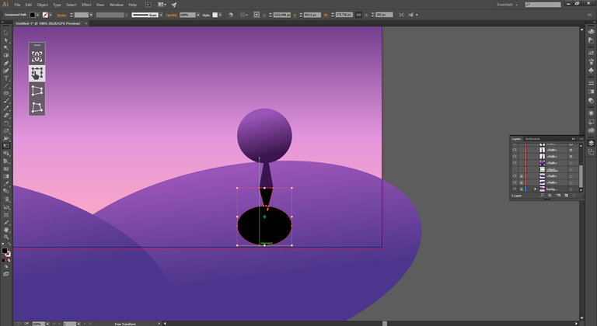Open the stroke color dropdown arrow
Viewport: 597px width, 326px height.
(51, 15)
